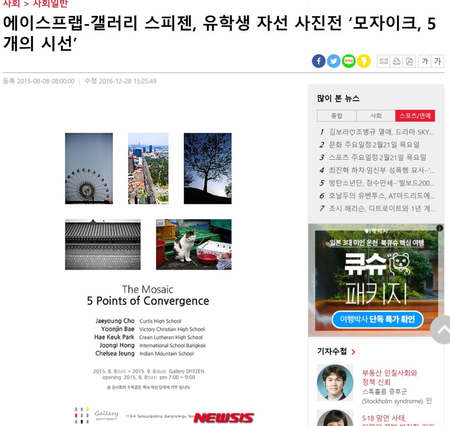Click the Gallery SPITZEN logo on poster
This screenshot has width=450, height=426.
pos(106,415)
